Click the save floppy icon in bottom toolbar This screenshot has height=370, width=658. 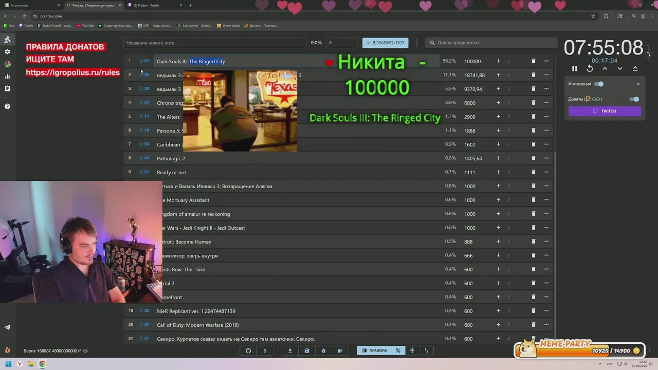pyautogui.click(x=307, y=350)
